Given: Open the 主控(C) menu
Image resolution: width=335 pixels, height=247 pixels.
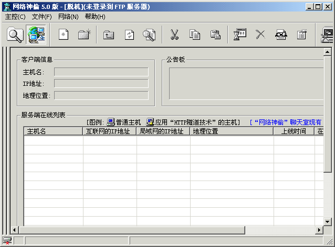Looking at the screenshot, I should pyautogui.click(x=15, y=17).
